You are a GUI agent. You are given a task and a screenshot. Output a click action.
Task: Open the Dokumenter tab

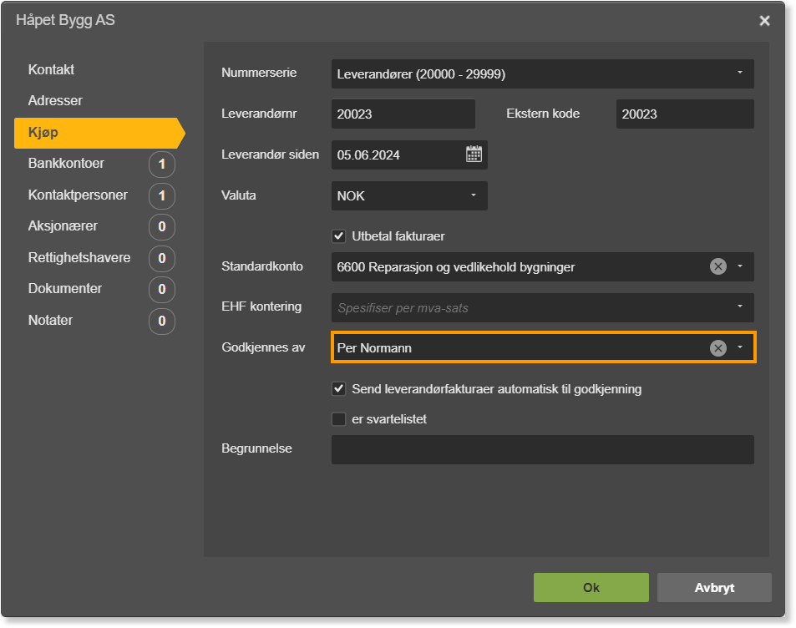(65, 289)
